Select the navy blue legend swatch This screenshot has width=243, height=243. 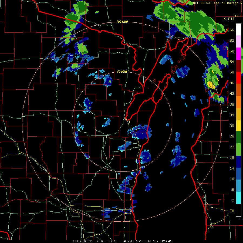click(x=238, y=162)
